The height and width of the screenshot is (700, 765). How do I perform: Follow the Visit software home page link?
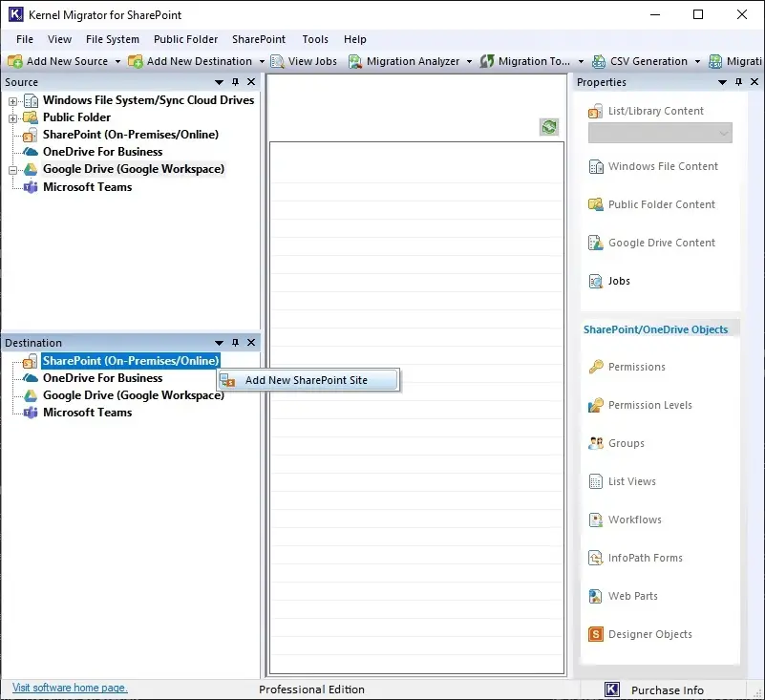pos(70,688)
